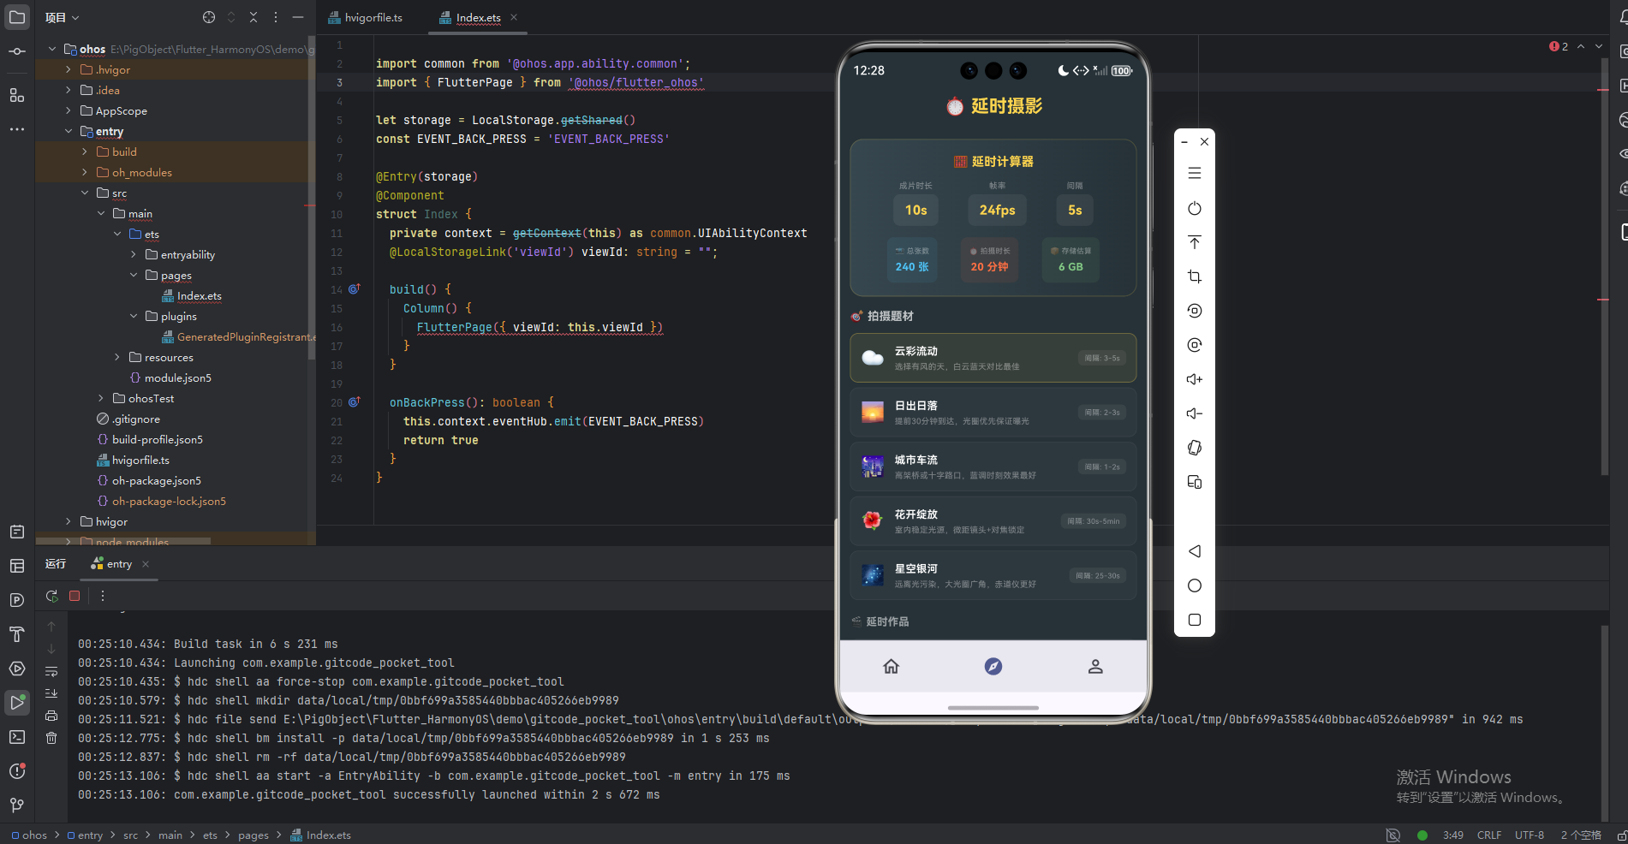
Task: Open the Commit tool window icon
Action: pos(17,51)
